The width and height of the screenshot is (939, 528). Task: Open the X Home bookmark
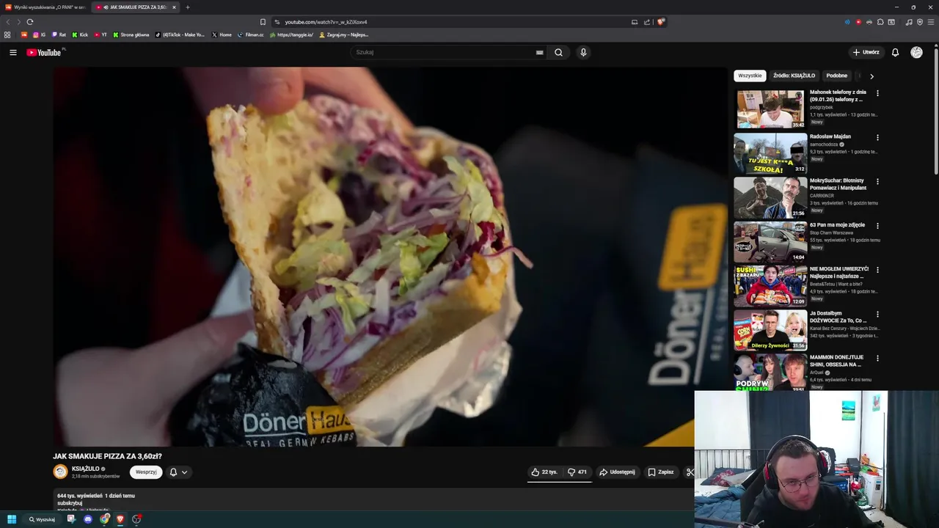(222, 34)
